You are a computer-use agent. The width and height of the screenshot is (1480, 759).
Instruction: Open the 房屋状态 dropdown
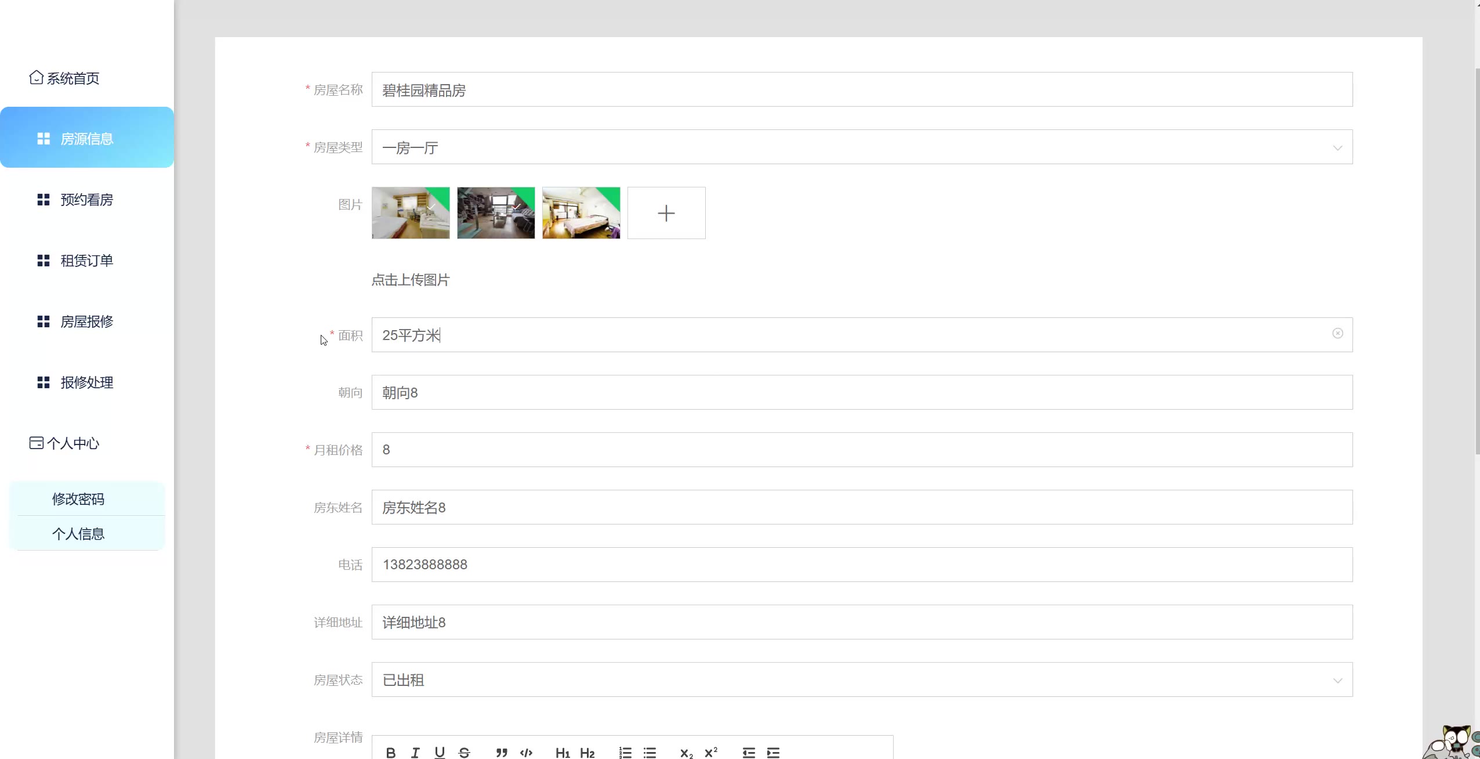tap(862, 680)
